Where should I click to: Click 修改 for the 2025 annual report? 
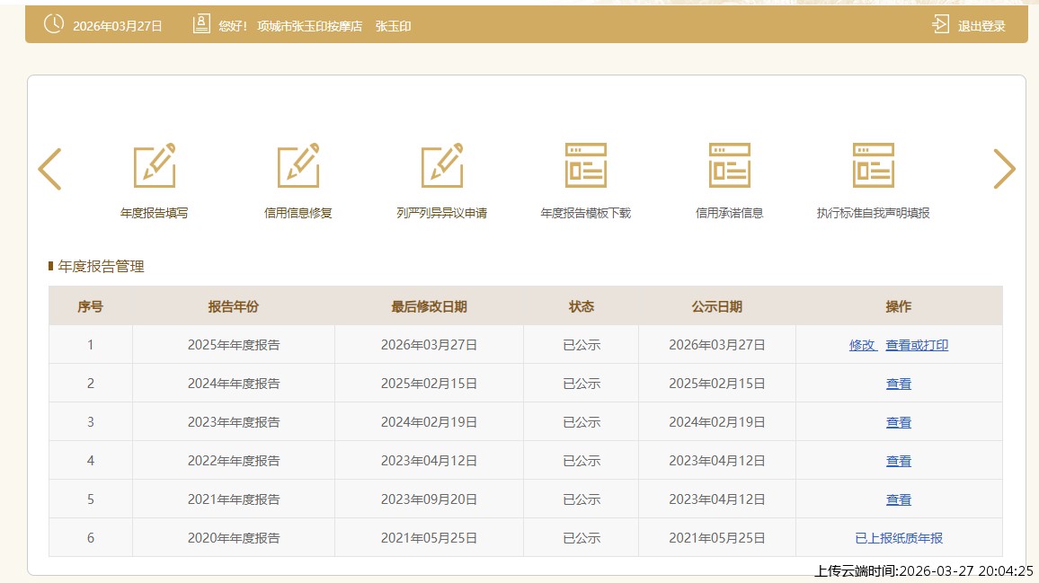click(x=862, y=345)
